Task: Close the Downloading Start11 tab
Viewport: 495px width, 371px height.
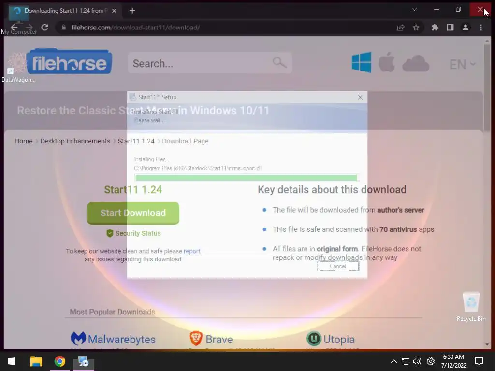Action: point(114,11)
